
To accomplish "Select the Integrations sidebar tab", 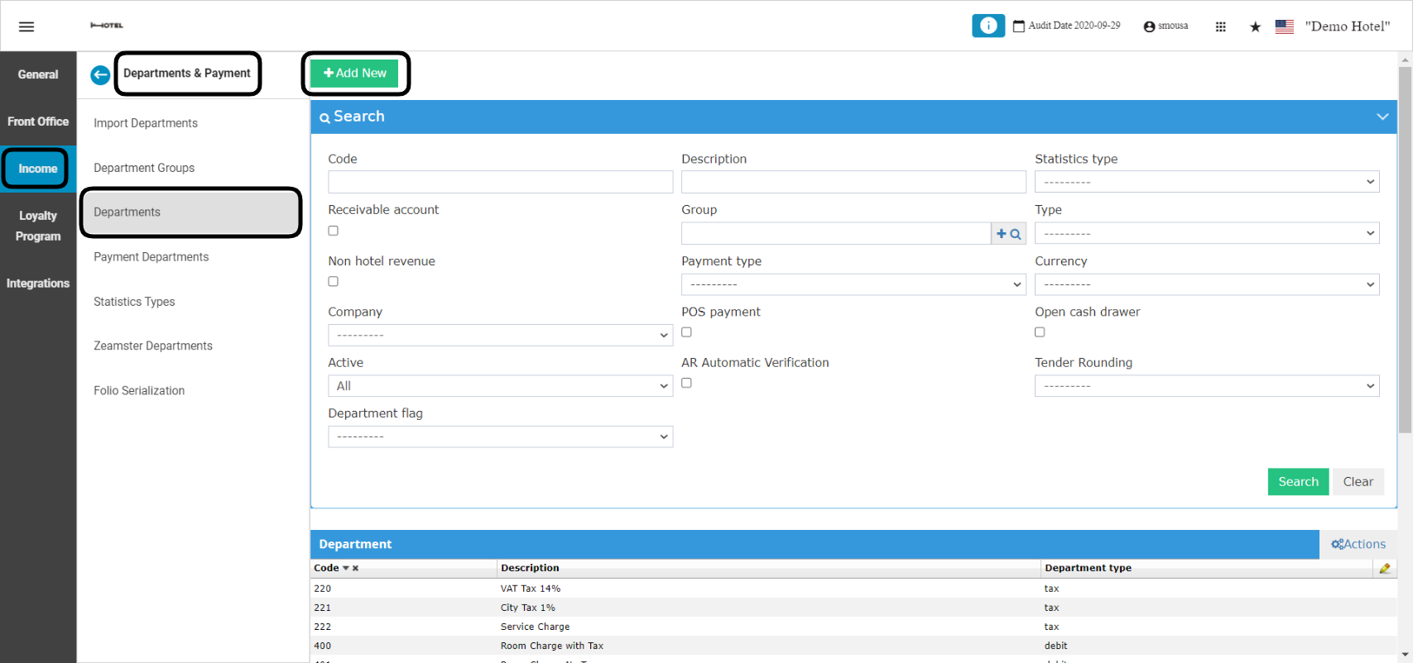I will pyautogui.click(x=38, y=284).
